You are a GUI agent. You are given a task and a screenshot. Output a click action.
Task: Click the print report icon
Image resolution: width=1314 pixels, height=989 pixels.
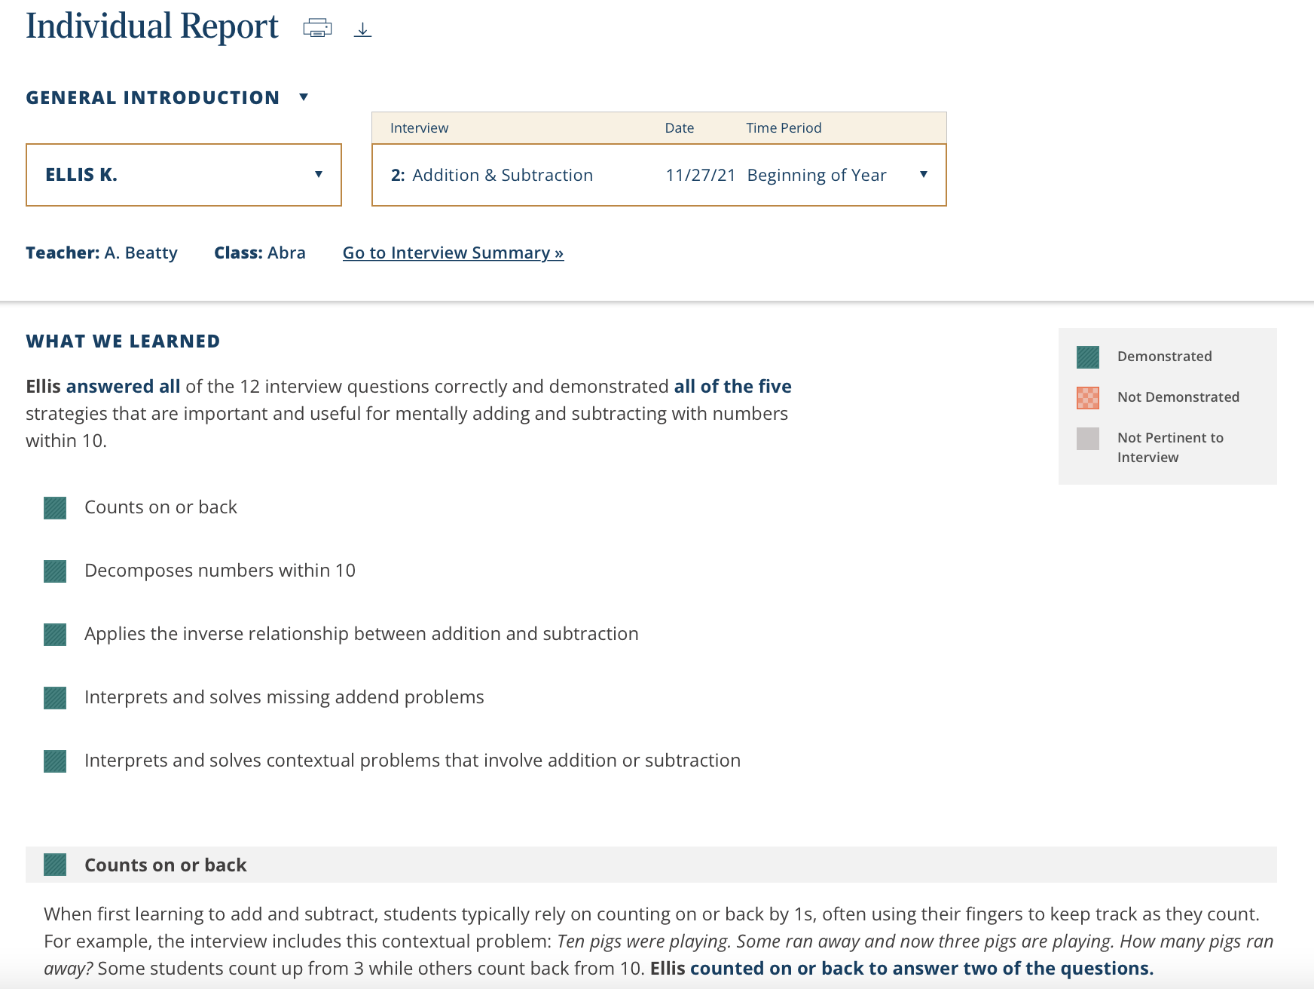click(316, 28)
